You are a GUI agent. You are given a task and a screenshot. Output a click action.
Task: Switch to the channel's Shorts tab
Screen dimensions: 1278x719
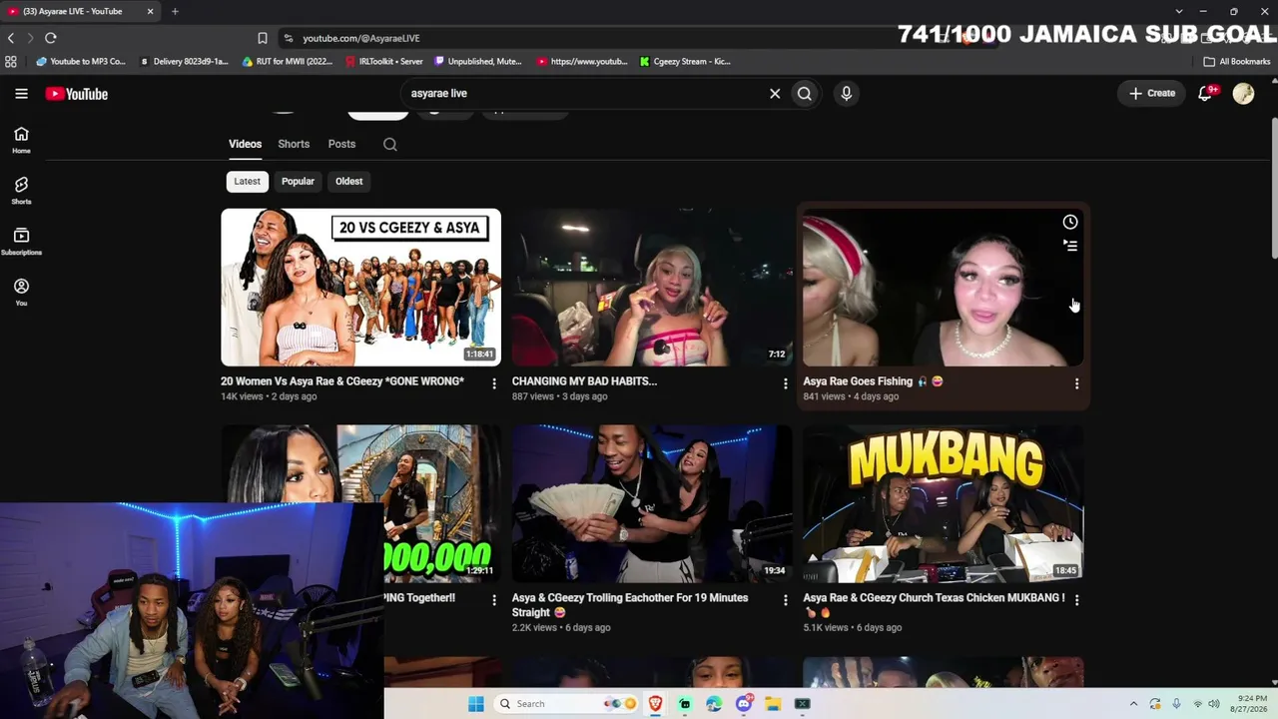(294, 144)
